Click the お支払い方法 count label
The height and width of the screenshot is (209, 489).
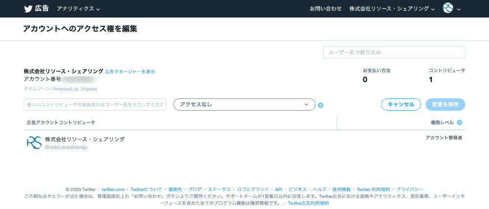pyautogui.click(x=377, y=71)
